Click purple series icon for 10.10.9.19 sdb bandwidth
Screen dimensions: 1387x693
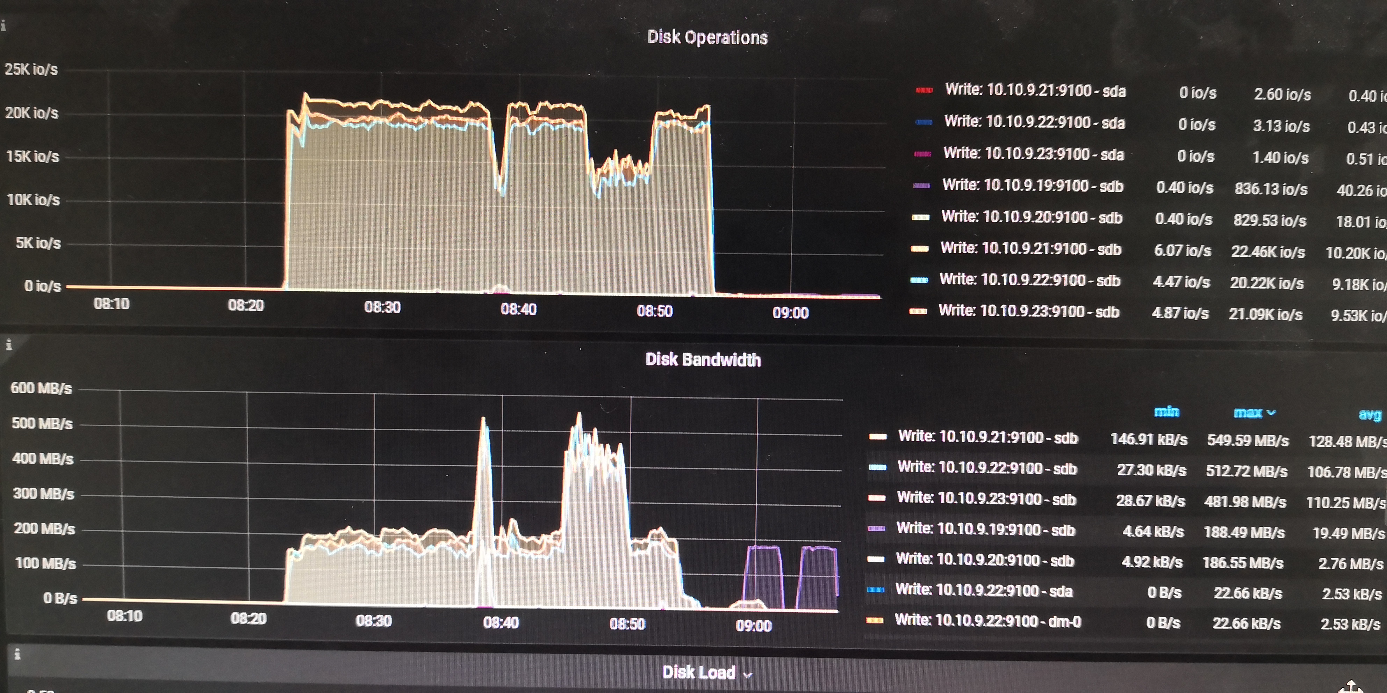pos(877,529)
